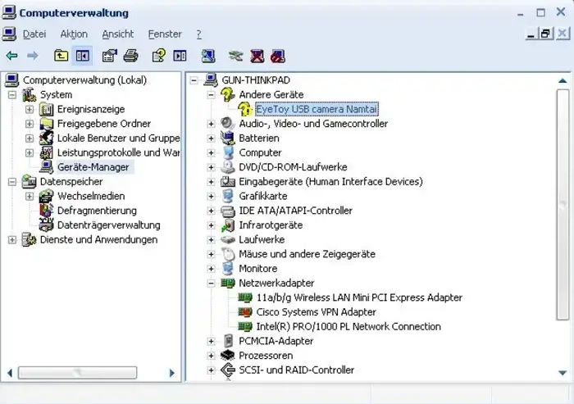
Task: Collapse the Andere Geräte node
Action: 211,95
